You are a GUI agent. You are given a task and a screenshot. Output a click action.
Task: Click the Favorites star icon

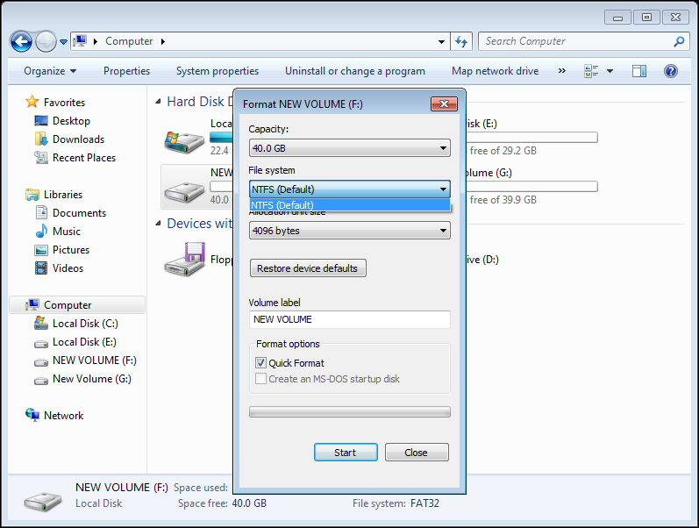pos(32,102)
